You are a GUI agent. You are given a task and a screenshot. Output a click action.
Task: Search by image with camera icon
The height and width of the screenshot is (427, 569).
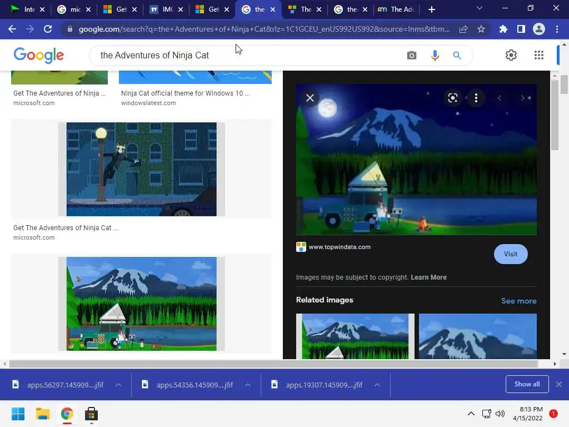coord(412,55)
